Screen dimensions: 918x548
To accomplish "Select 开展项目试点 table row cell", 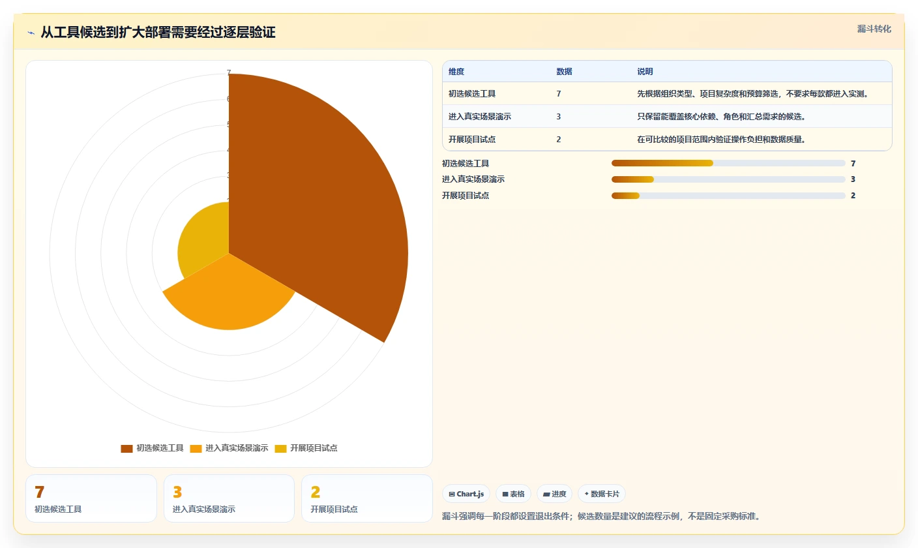I will click(x=472, y=140).
